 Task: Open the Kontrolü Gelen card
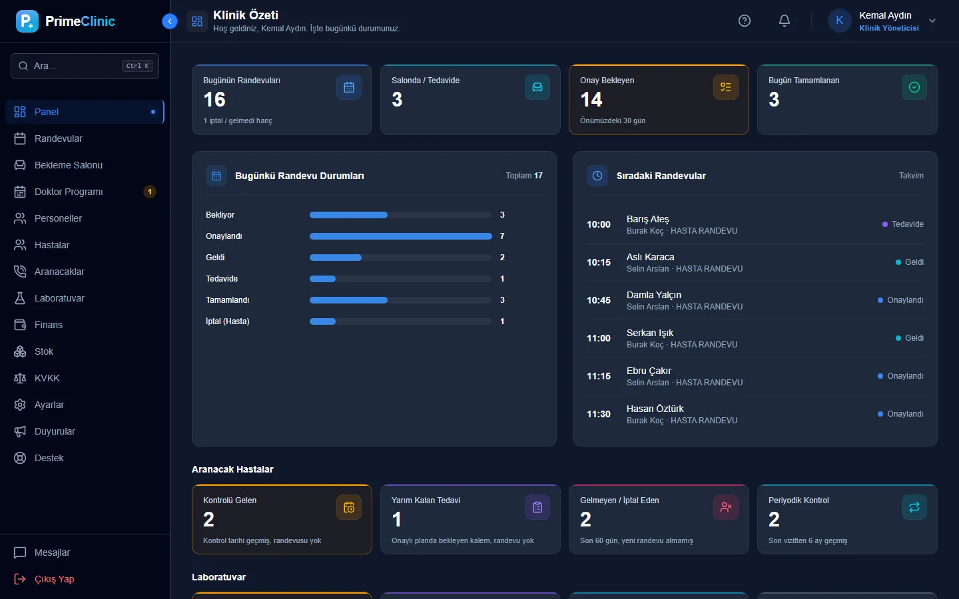[x=282, y=519]
